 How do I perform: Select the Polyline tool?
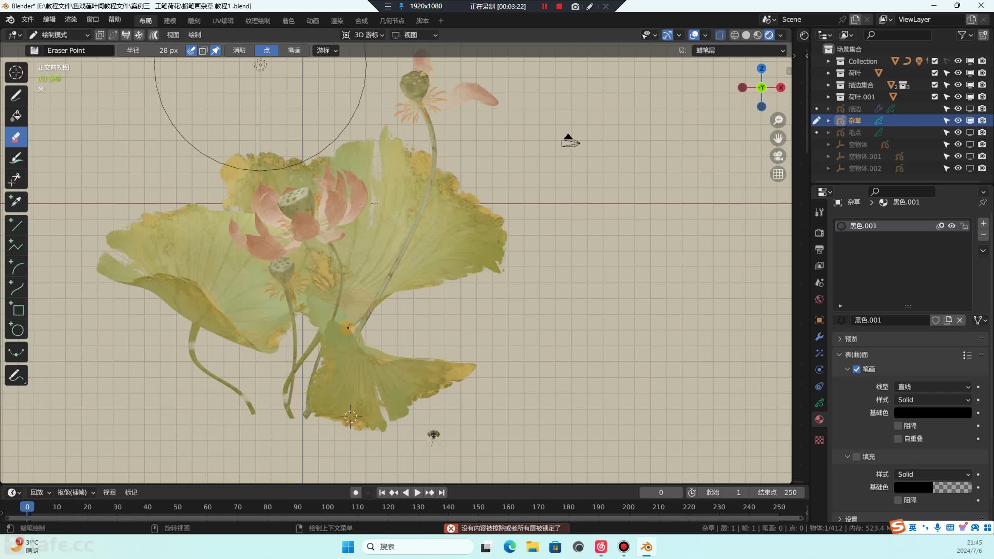pos(16,246)
